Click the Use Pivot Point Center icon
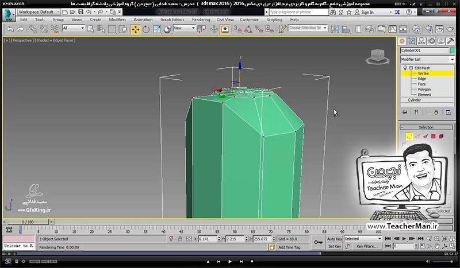The image size is (460, 268). pyautogui.click(x=202, y=29)
